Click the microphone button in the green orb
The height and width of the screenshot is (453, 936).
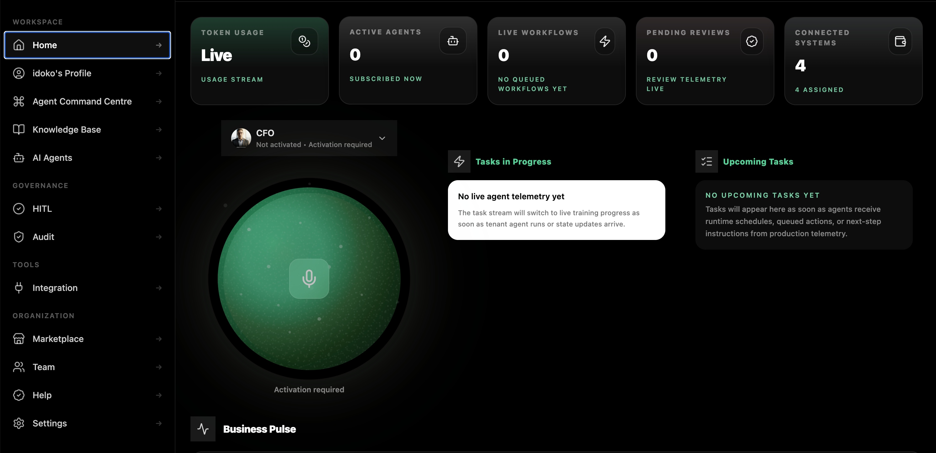coord(309,278)
